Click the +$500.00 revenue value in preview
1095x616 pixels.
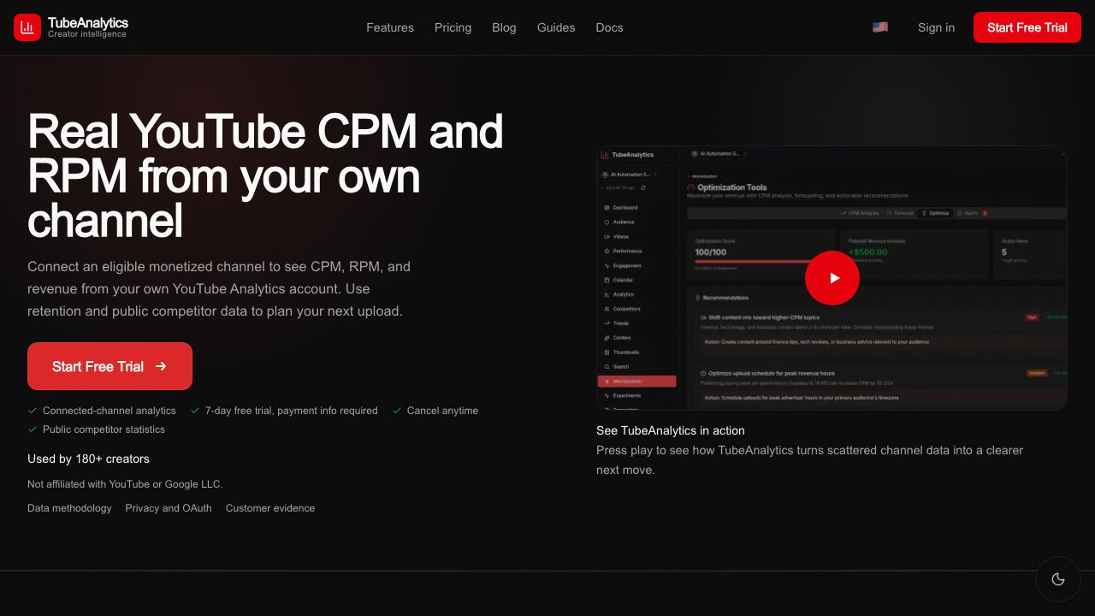tap(867, 252)
